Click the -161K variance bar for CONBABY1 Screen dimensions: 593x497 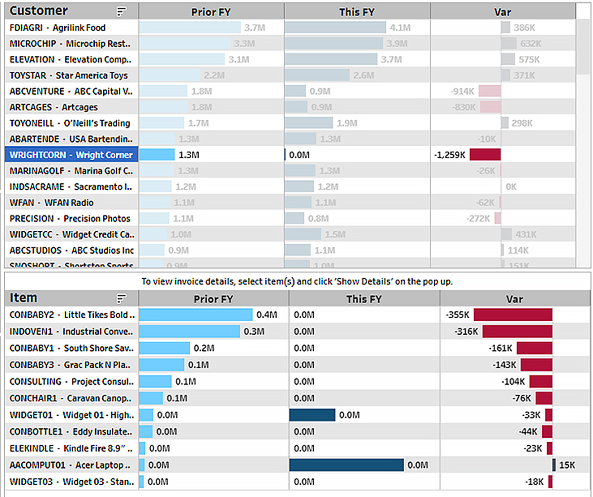535,348
